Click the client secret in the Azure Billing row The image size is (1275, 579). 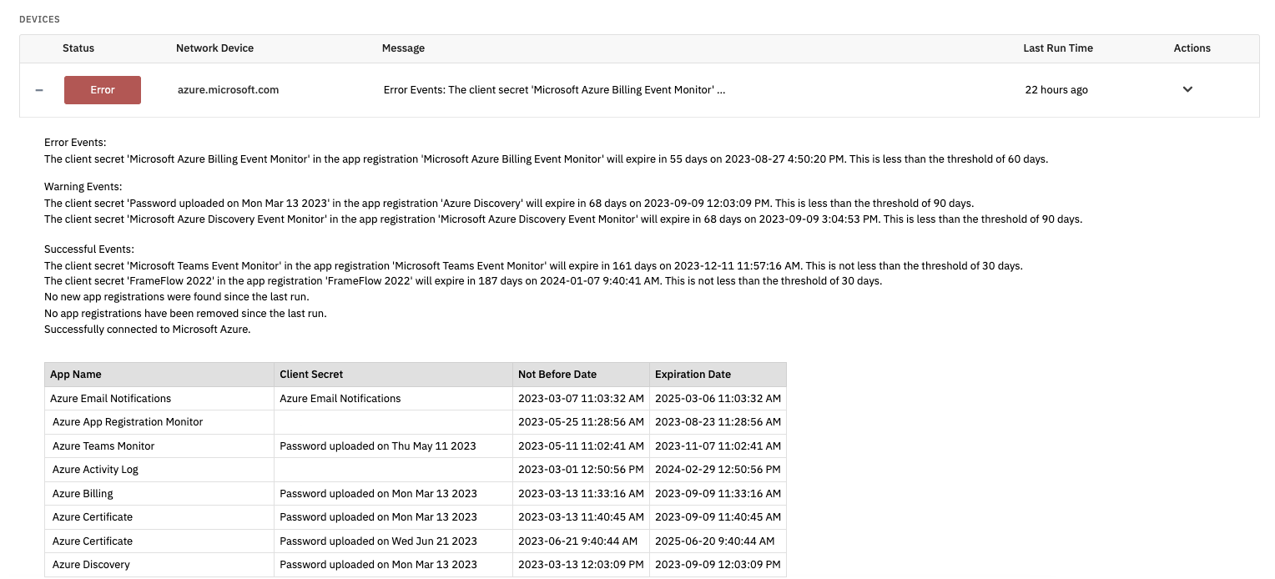(x=379, y=494)
